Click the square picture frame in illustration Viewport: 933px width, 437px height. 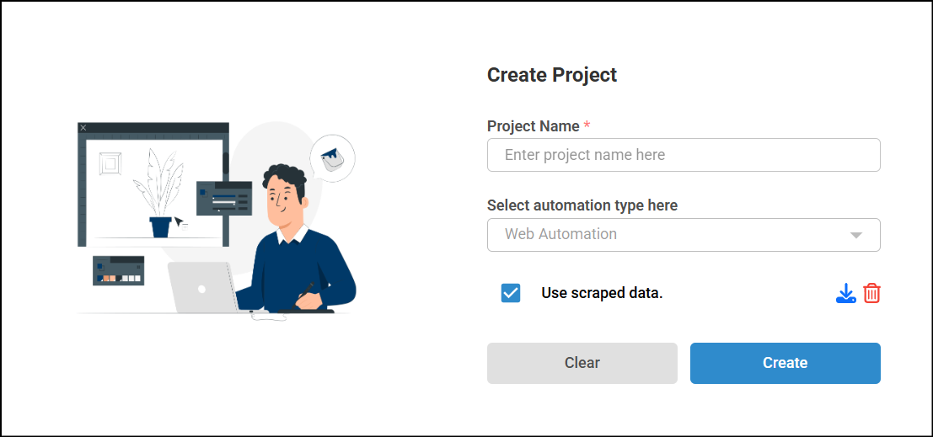point(110,163)
